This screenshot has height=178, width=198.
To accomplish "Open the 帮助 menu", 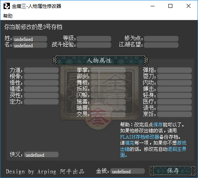I will pyautogui.click(x=8, y=16).
